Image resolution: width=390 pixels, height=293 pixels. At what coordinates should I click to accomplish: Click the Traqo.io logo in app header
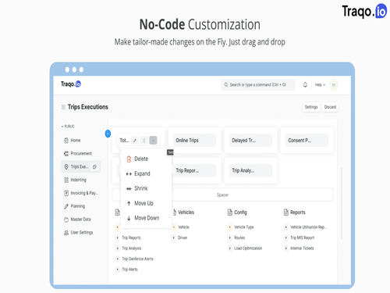coord(71,84)
